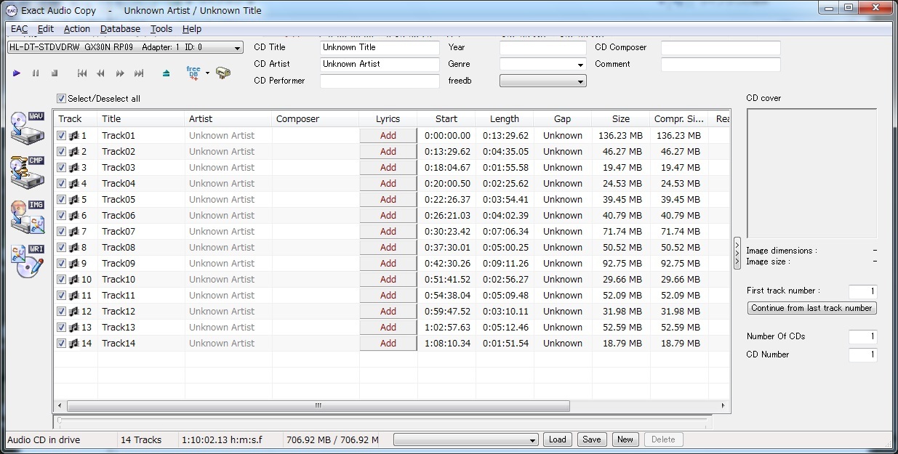Open the freedb category dropdown

tap(542, 81)
